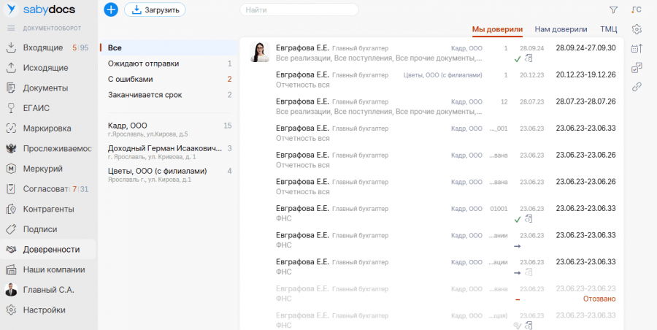Click the Прослеживаемость eagle emblem icon
The width and height of the screenshot is (657, 330).
pyautogui.click(x=11, y=148)
